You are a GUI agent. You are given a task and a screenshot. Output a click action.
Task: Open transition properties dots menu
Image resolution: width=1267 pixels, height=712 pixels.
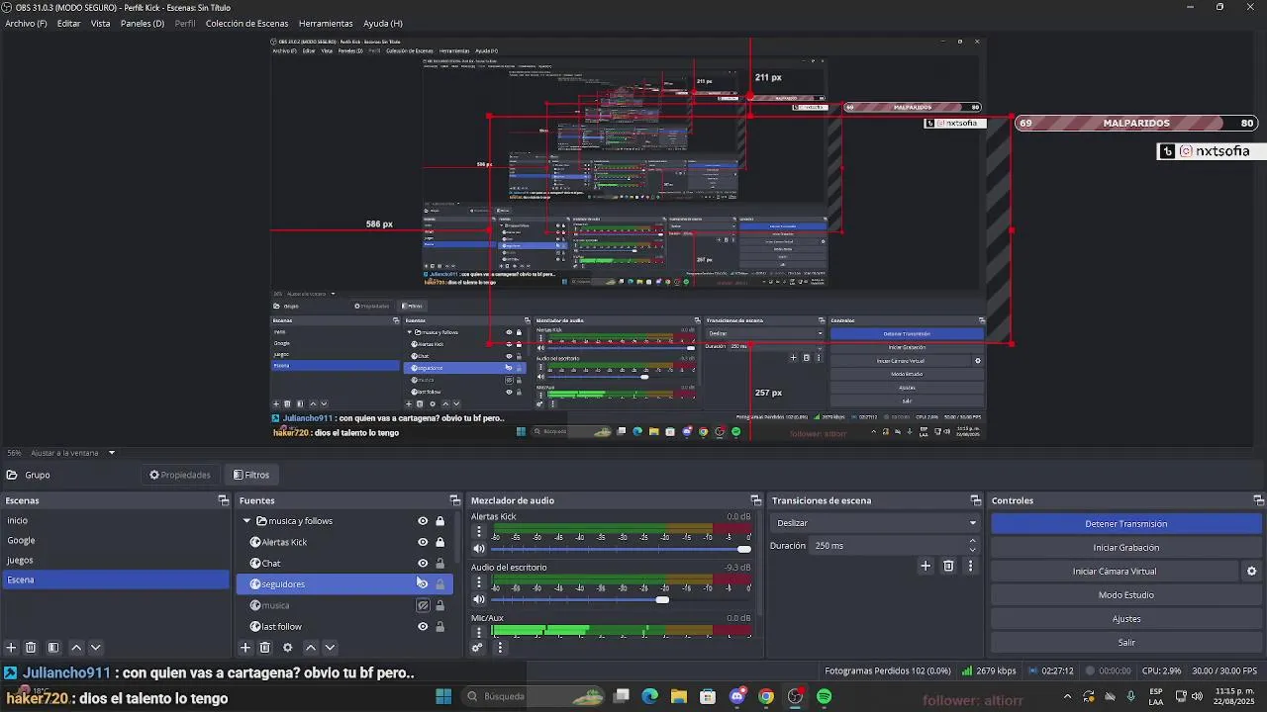pos(970,566)
